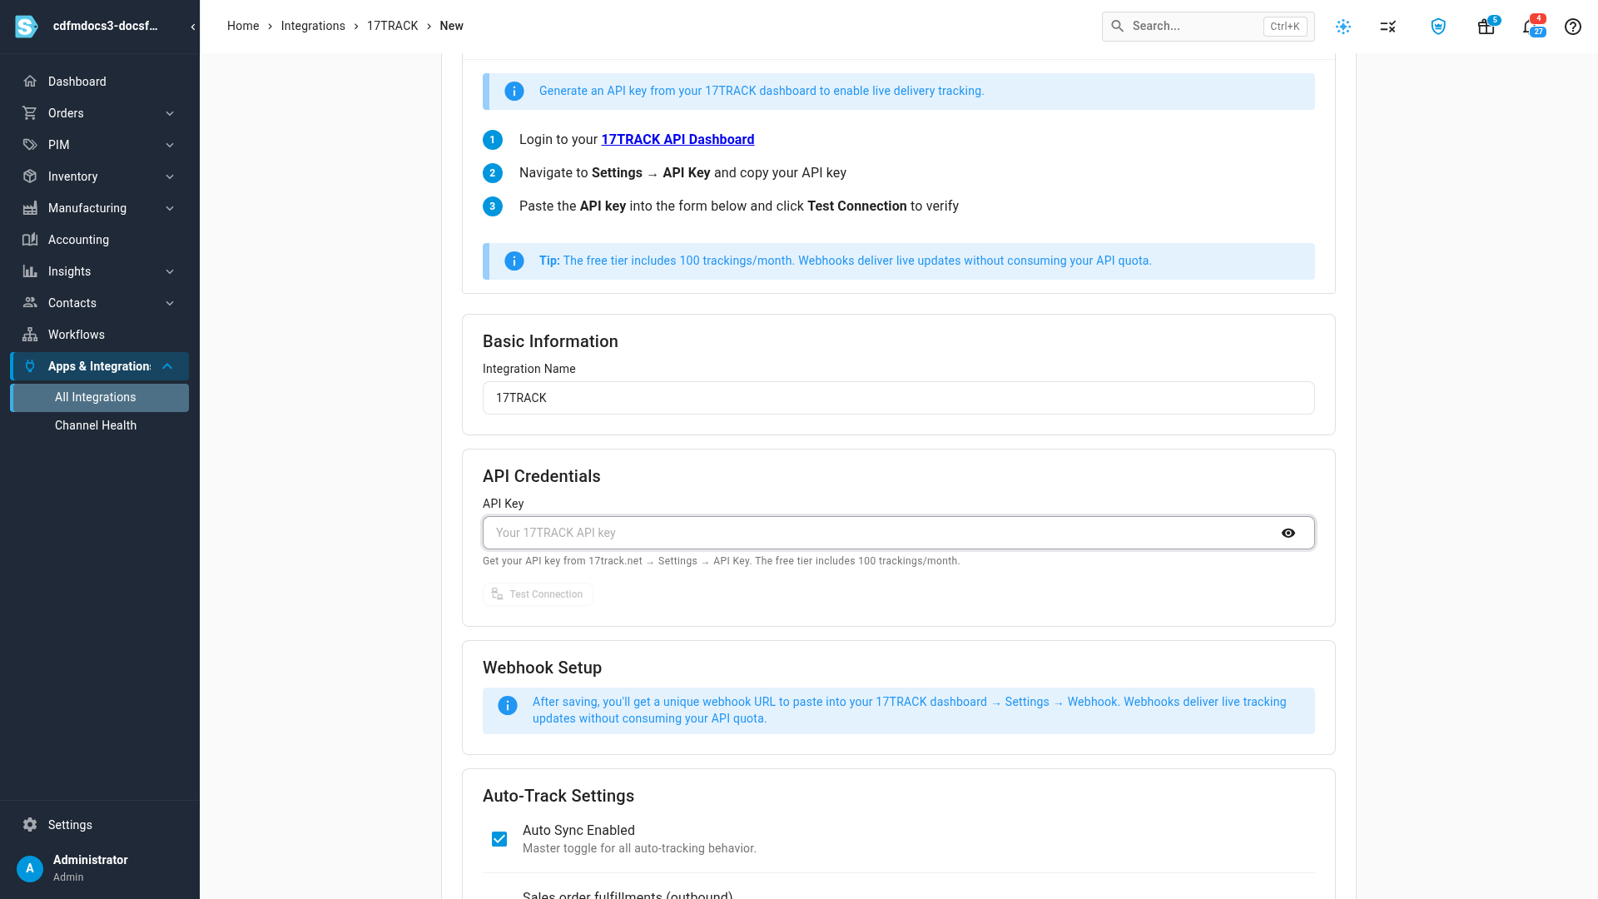Collapse the sidebar with the chevron arrow

point(193,27)
